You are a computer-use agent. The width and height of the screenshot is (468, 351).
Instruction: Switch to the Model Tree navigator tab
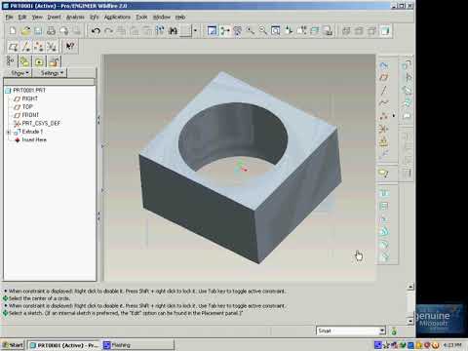coord(10,61)
